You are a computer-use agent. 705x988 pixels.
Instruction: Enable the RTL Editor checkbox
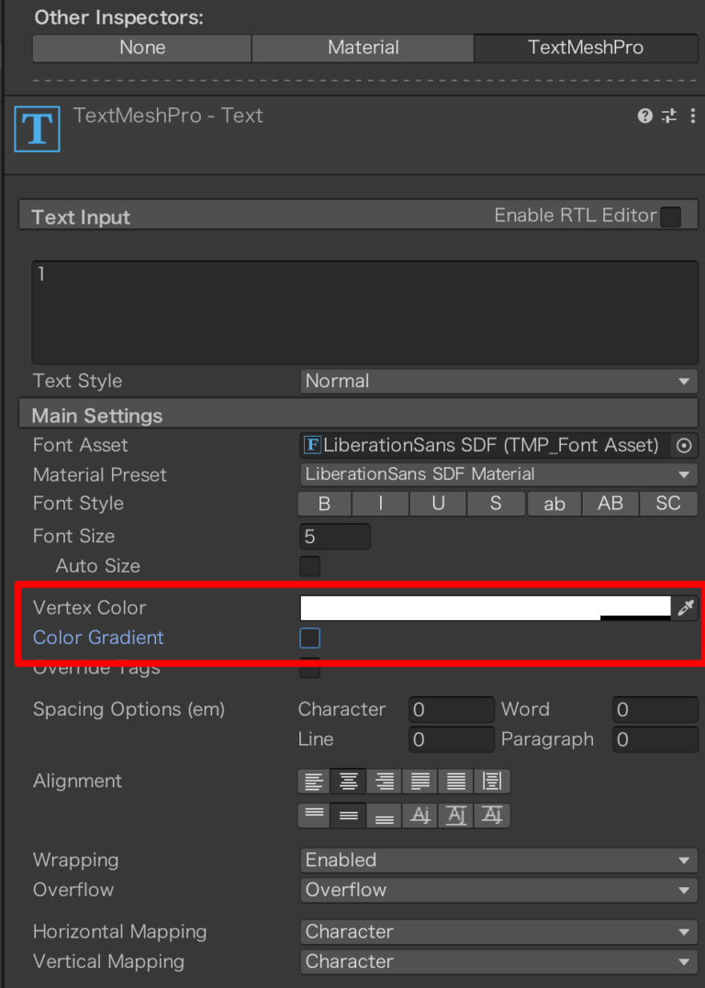click(670, 215)
